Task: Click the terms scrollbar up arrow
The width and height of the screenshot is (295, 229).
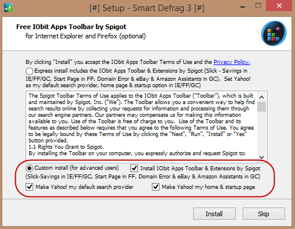Action: tap(261, 97)
